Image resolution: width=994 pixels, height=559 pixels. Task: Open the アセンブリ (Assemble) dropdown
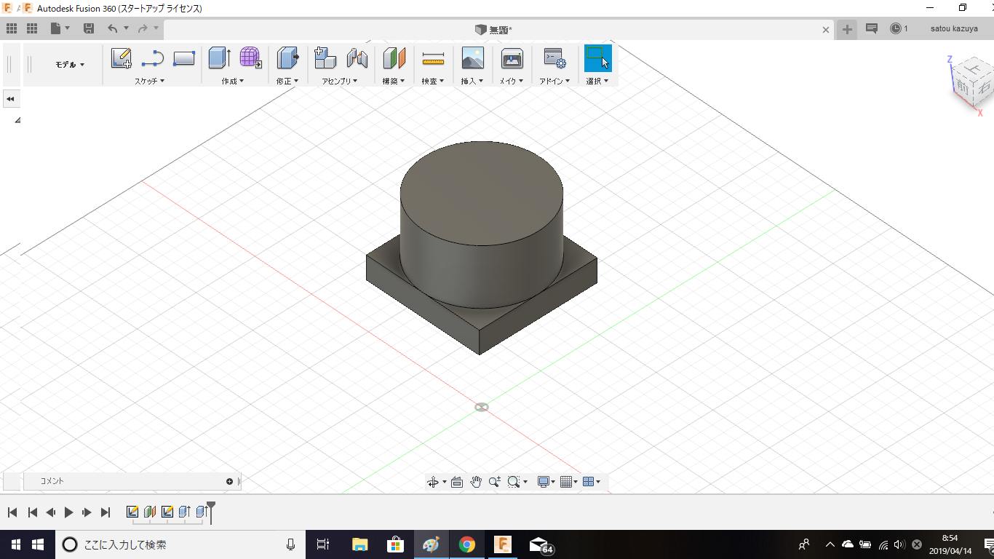(x=340, y=81)
